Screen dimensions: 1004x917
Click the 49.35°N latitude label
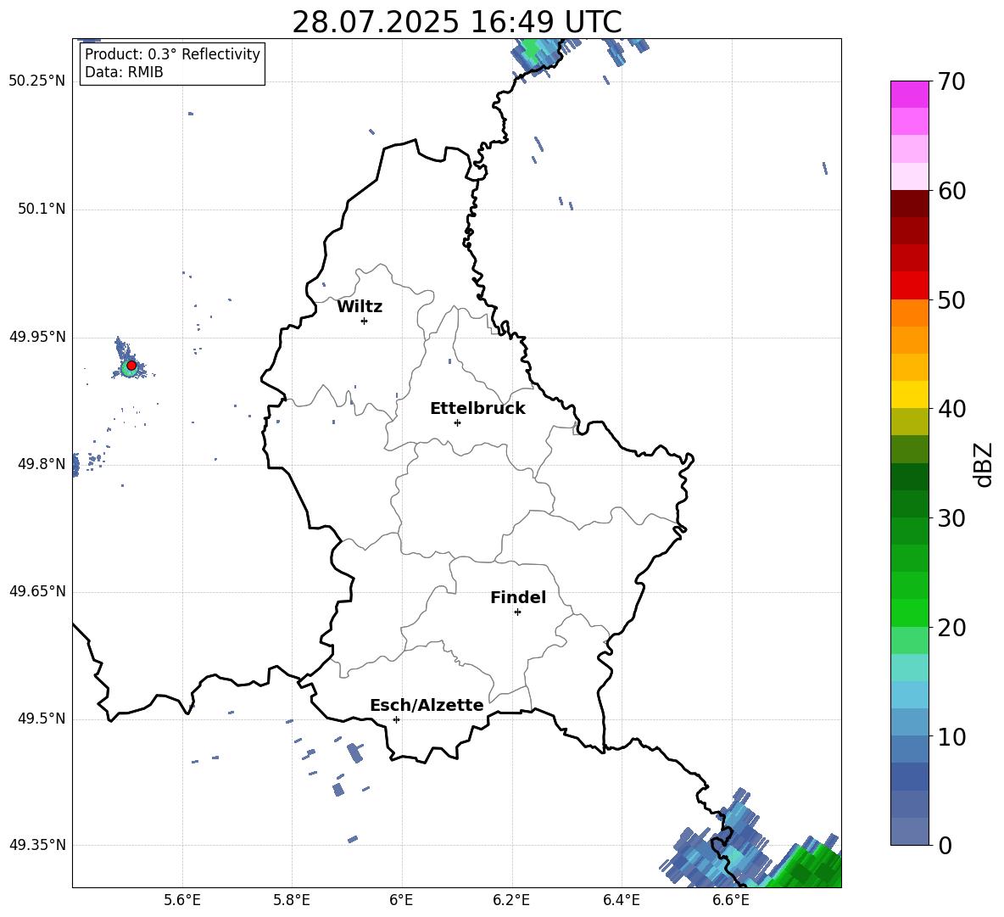(x=37, y=845)
